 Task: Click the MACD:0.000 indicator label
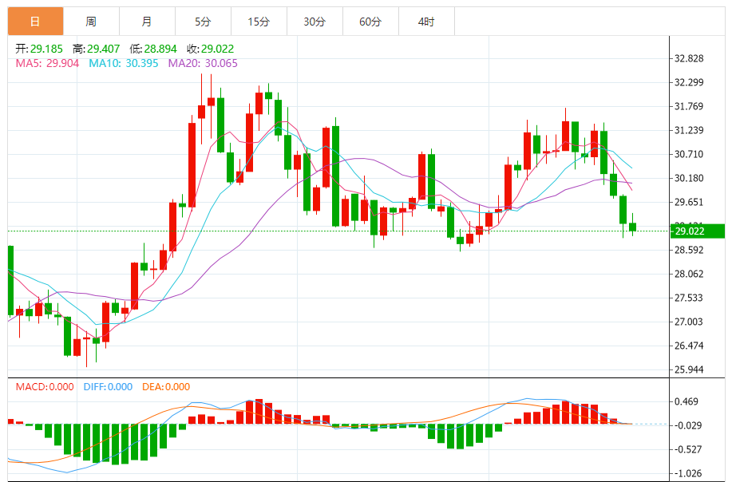point(45,387)
